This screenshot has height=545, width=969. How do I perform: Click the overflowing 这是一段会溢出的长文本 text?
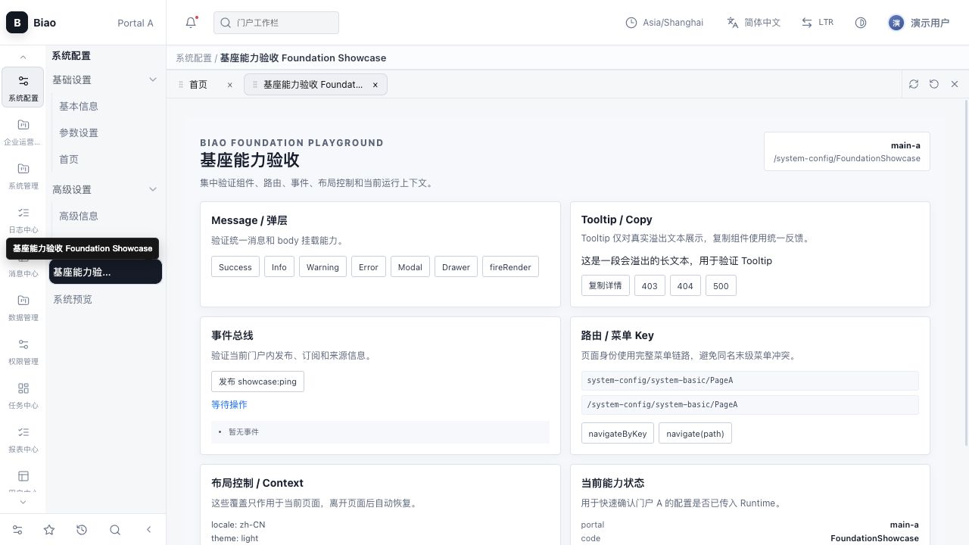click(x=677, y=261)
